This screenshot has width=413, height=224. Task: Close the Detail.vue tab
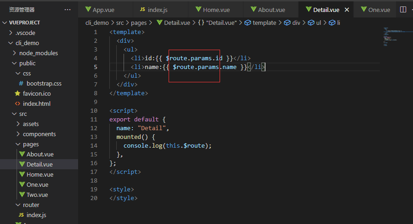tap(347, 10)
